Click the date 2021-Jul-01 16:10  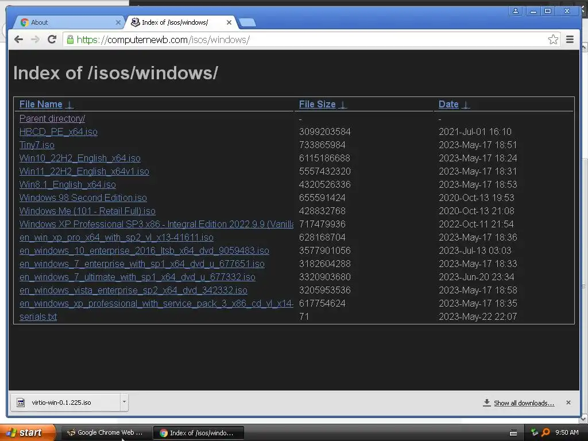pos(475,131)
